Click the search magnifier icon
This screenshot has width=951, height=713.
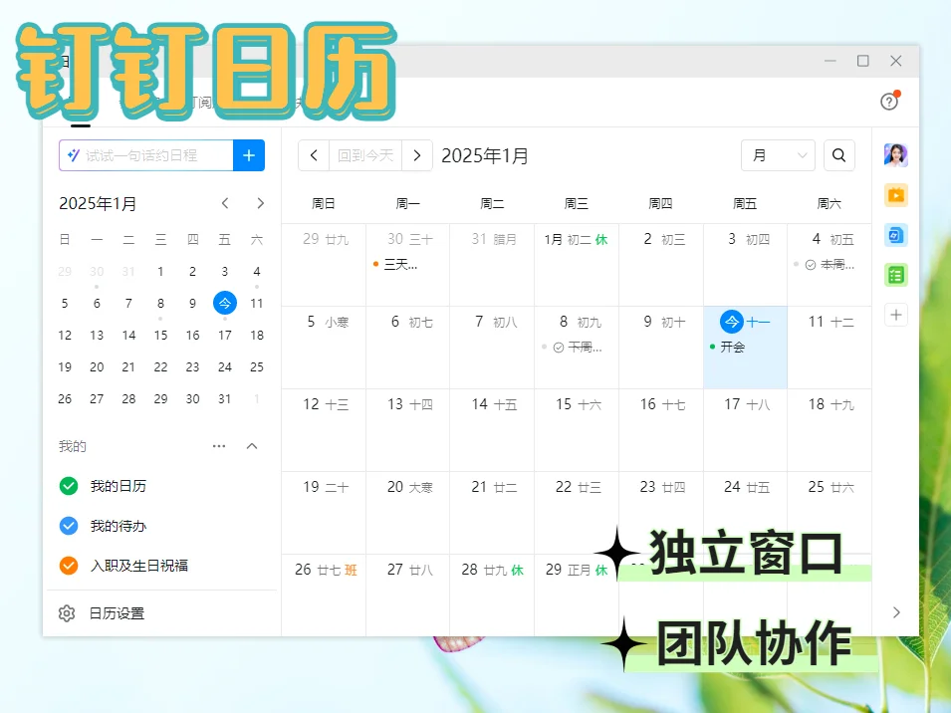pyautogui.click(x=838, y=155)
